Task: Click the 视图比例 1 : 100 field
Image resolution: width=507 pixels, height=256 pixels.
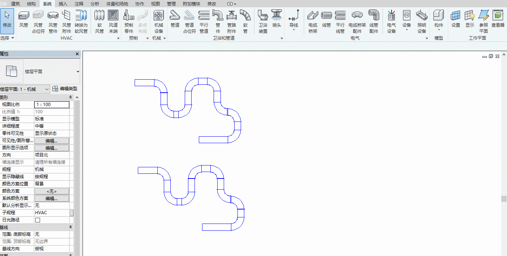Action: point(52,105)
